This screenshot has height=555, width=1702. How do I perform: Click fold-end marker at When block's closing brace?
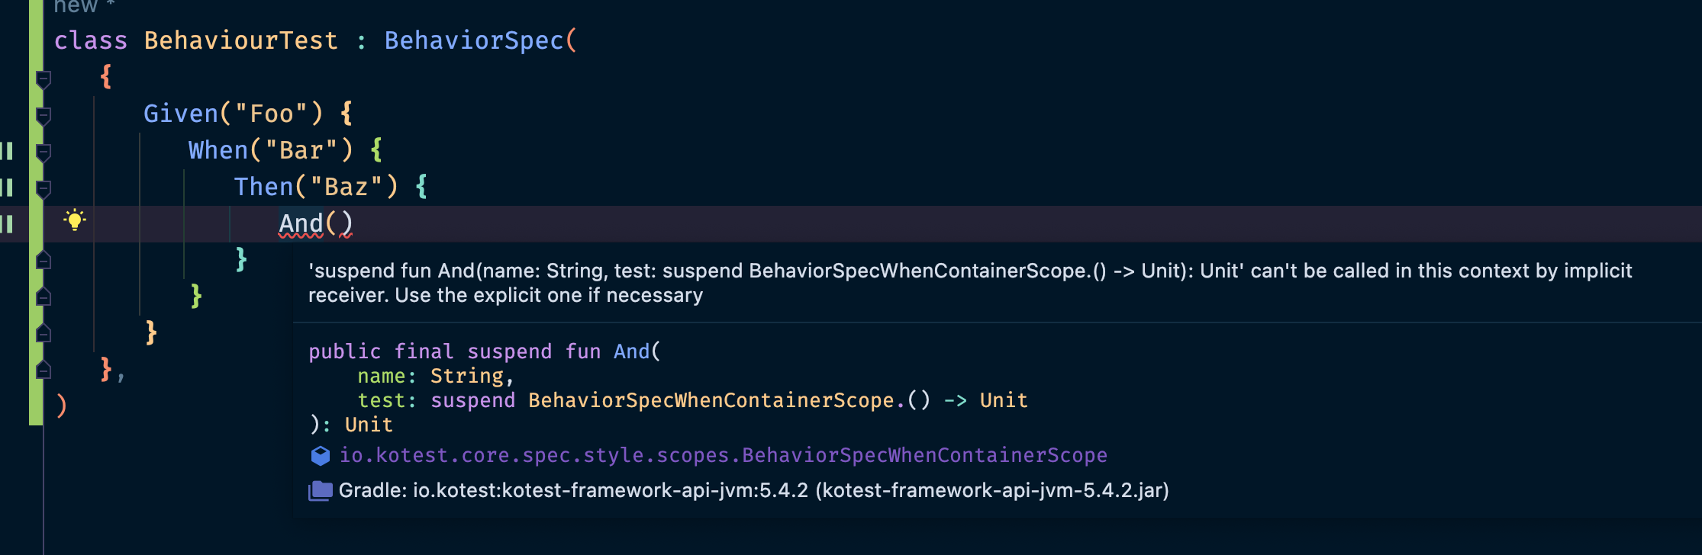[44, 297]
